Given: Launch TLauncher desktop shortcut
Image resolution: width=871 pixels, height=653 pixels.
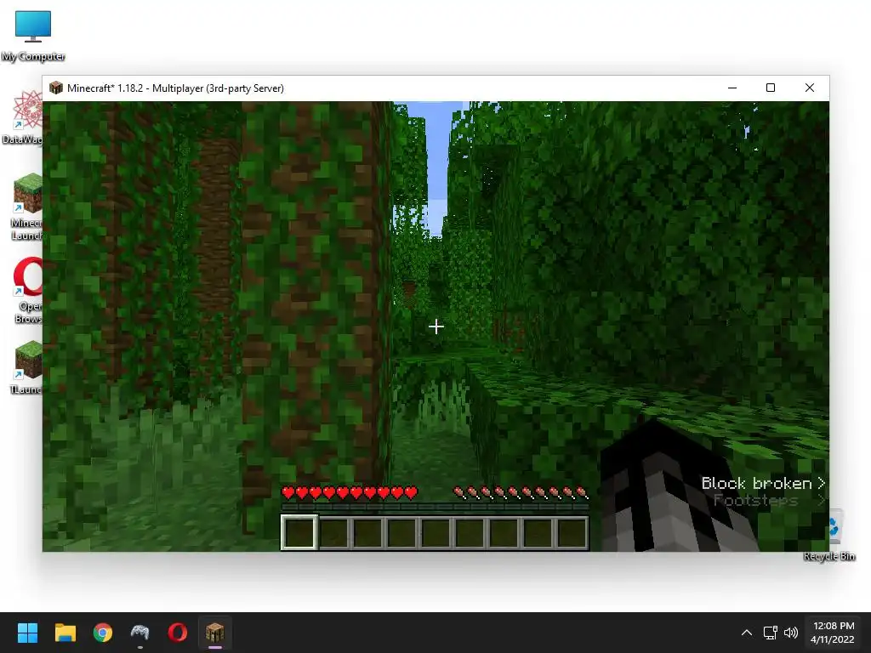Looking at the screenshot, I should [26, 367].
